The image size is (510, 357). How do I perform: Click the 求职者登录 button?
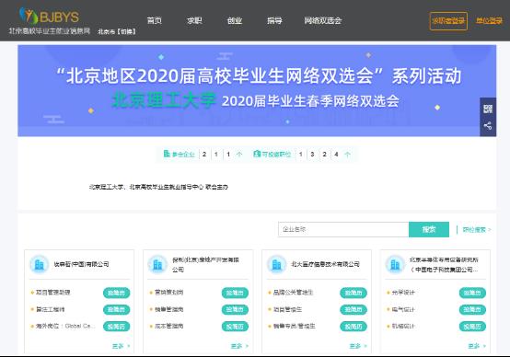click(448, 21)
